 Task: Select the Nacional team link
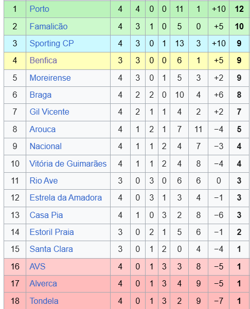click(x=46, y=146)
